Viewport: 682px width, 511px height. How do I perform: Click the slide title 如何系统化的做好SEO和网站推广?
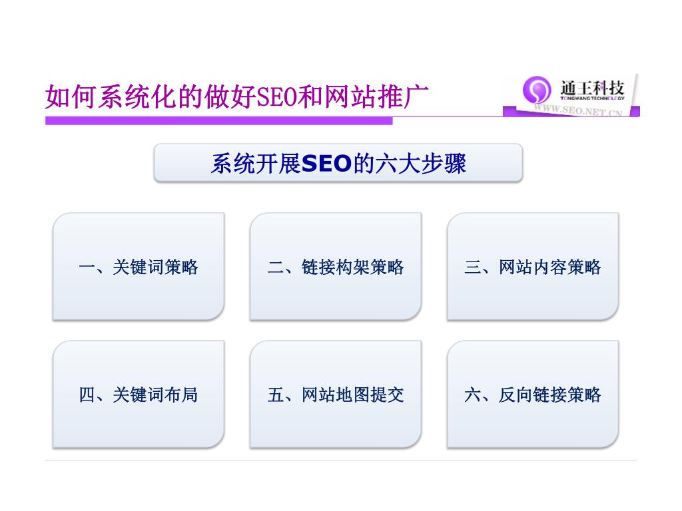237,96
